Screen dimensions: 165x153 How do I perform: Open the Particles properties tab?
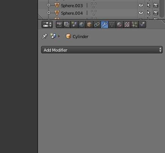pyautogui.click(x=134, y=24)
